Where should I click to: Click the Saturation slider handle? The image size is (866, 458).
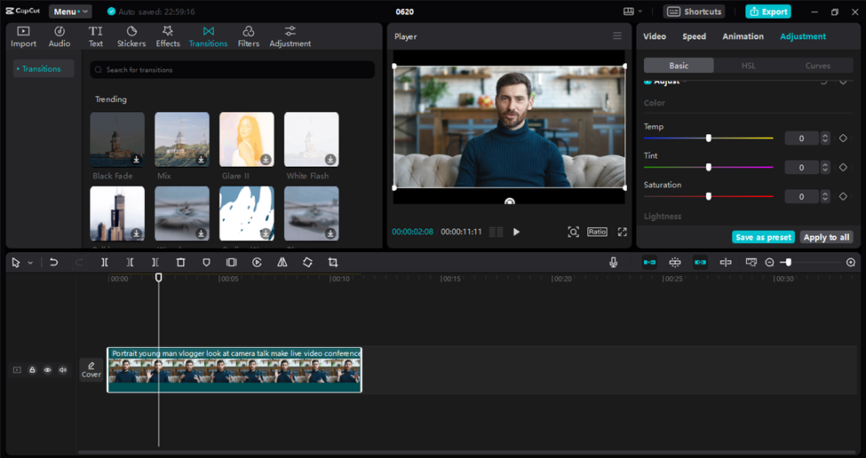tap(709, 196)
